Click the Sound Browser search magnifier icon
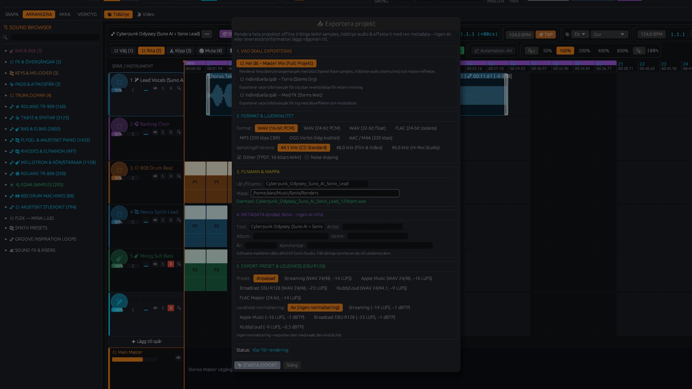This screenshot has height=389, width=692. click(x=5, y=38)
